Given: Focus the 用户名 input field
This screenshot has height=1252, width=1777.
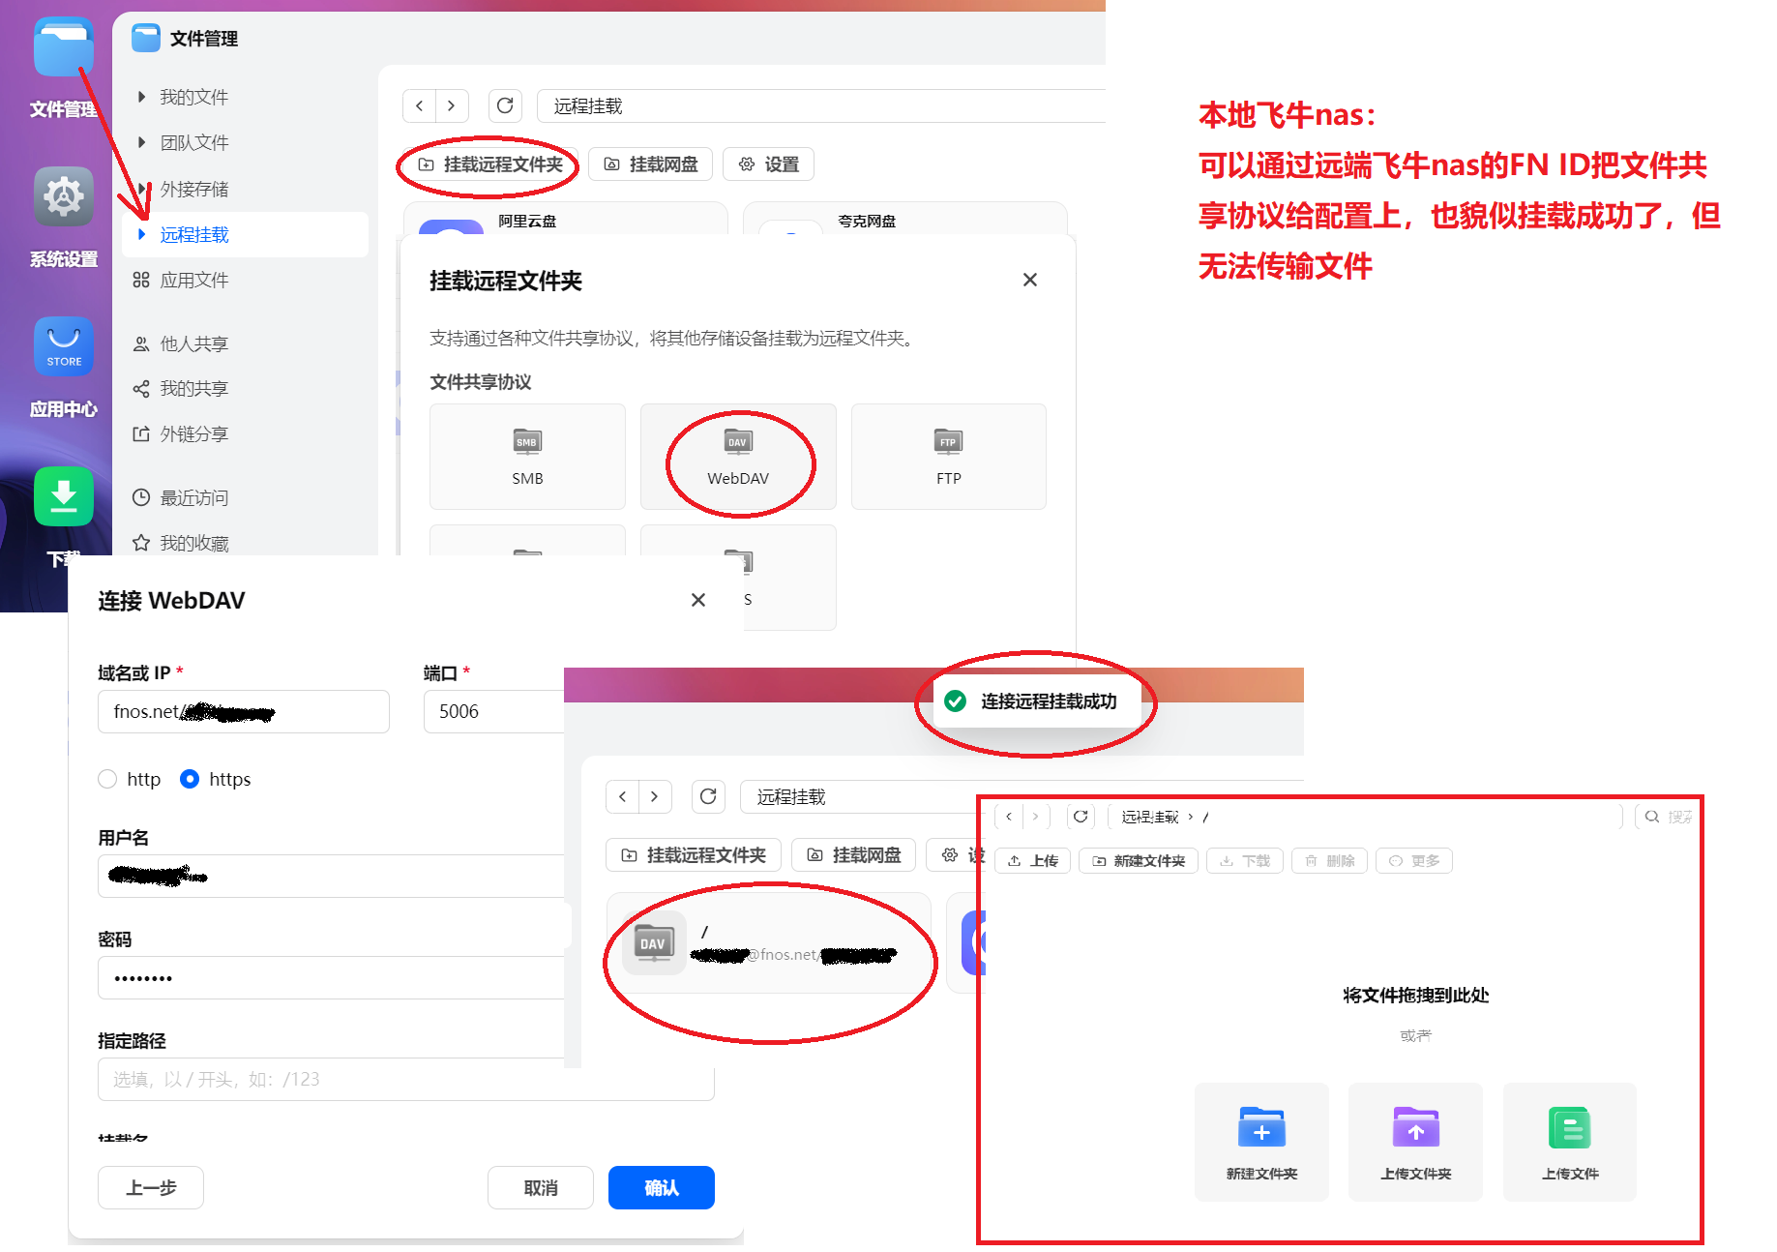Looking at the screenshot, I should [331, 877].
